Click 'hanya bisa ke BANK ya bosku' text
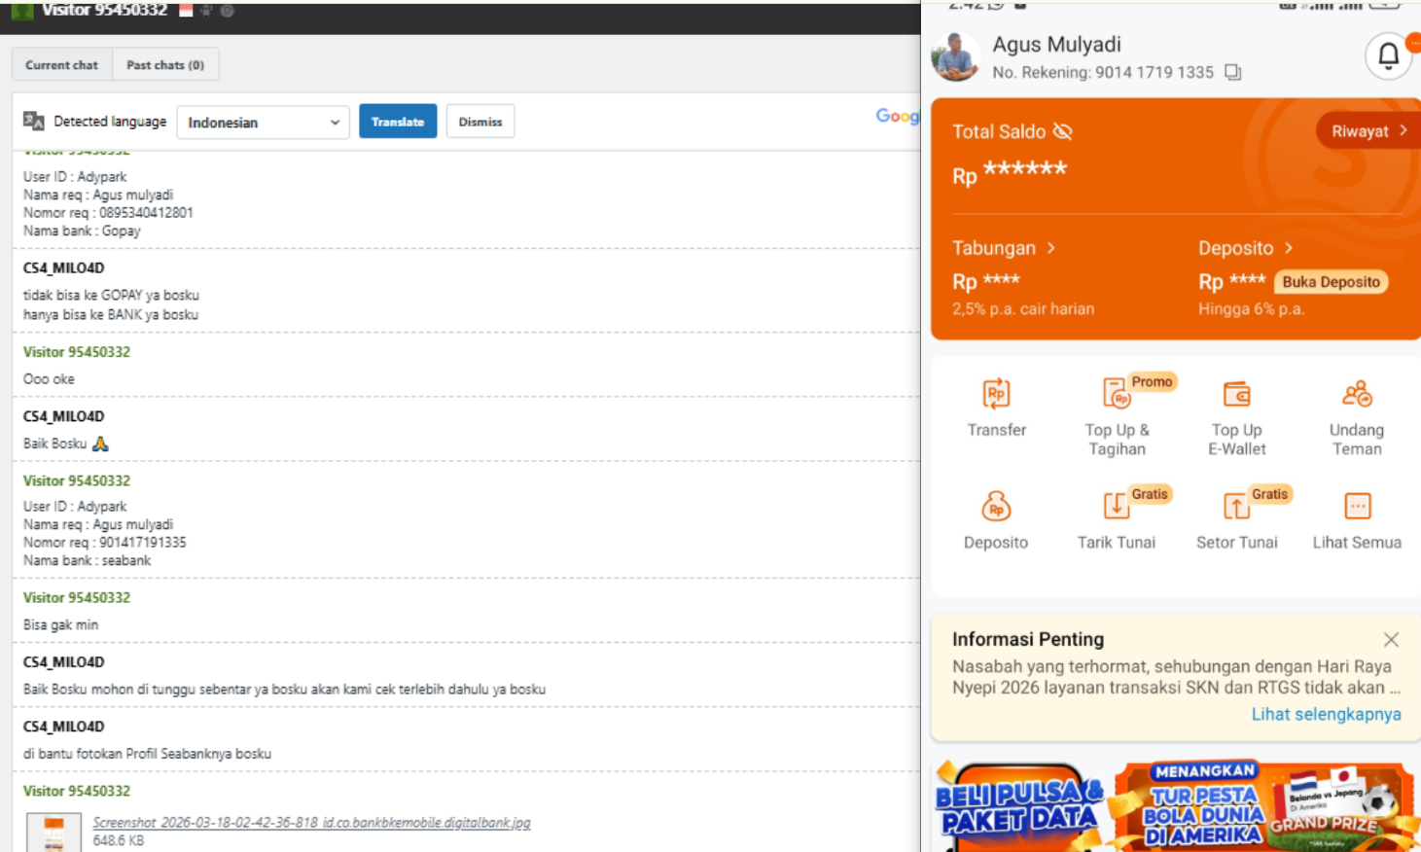Viewport: 1421px width, 852px height. tap(111, 315)
